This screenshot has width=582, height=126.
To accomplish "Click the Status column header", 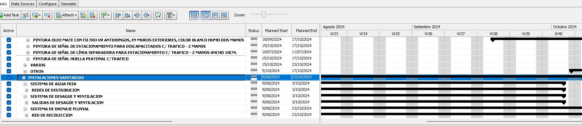I will click(254, 31).
